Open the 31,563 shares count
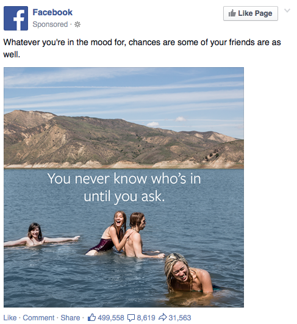 (180, 318)
